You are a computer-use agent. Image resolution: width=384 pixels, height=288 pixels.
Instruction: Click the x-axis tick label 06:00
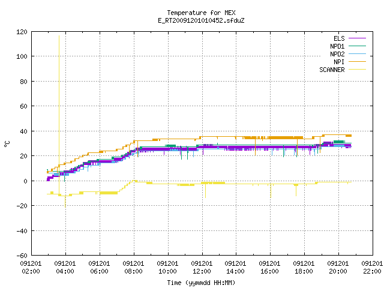pos(99,271)
